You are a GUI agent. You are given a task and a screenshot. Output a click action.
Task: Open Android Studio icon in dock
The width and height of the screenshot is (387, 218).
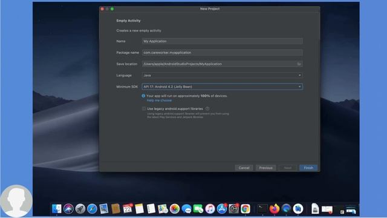pos(298,209)
